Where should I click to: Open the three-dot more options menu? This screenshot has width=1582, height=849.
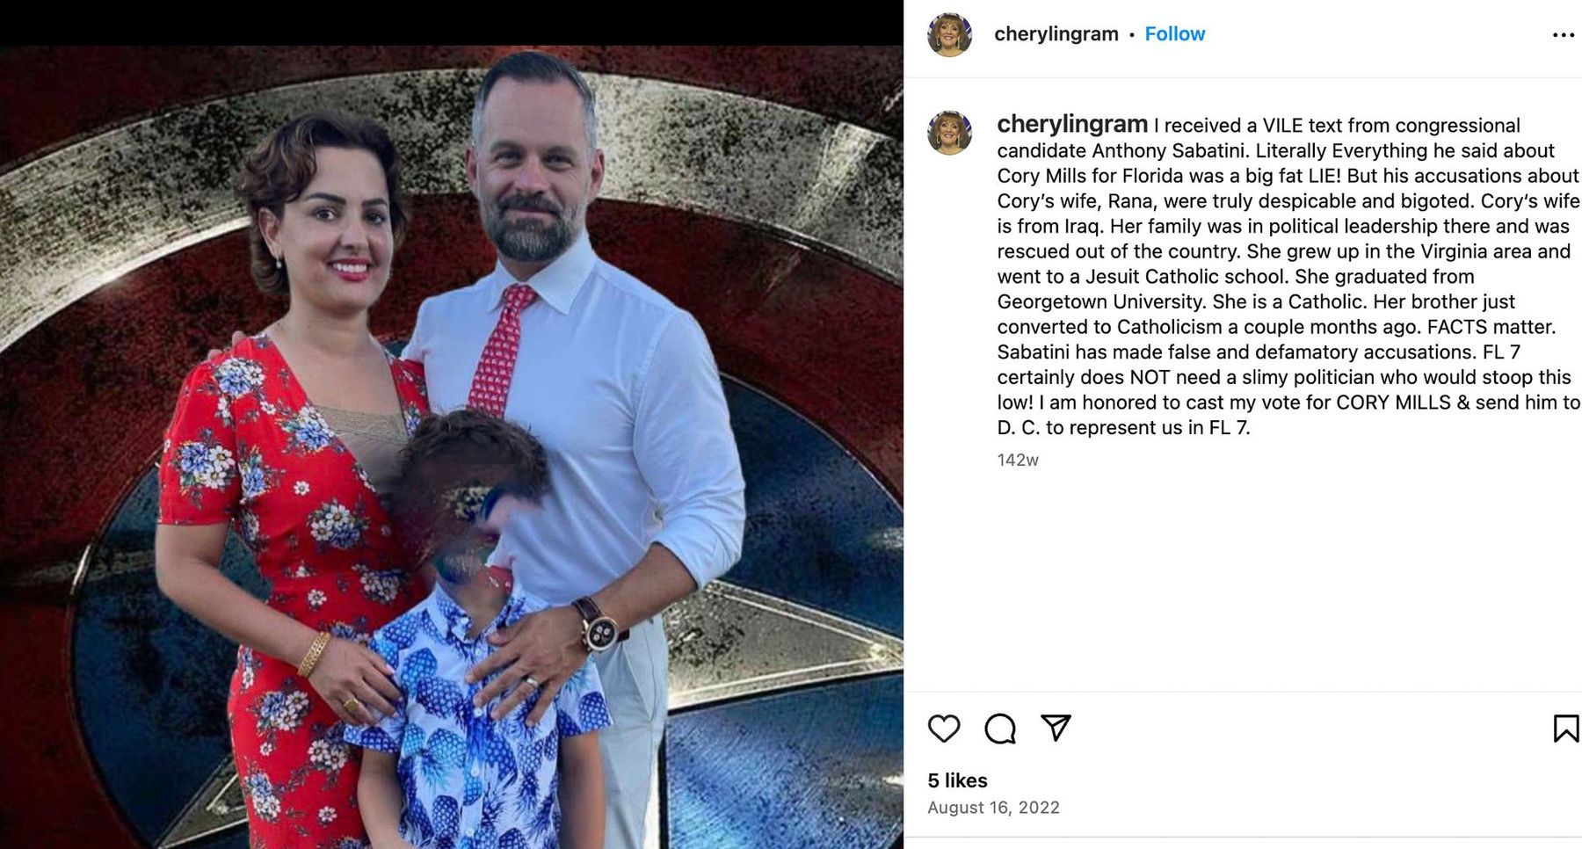click(x=1563, y=35)
